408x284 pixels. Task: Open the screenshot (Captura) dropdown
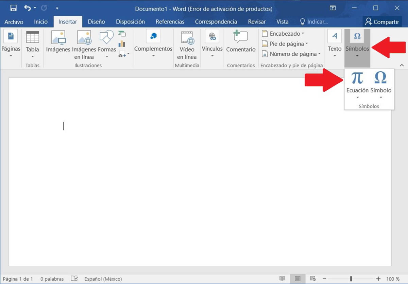click(124, 54)
